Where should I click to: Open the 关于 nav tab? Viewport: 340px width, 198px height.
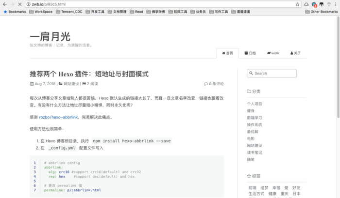295,53
